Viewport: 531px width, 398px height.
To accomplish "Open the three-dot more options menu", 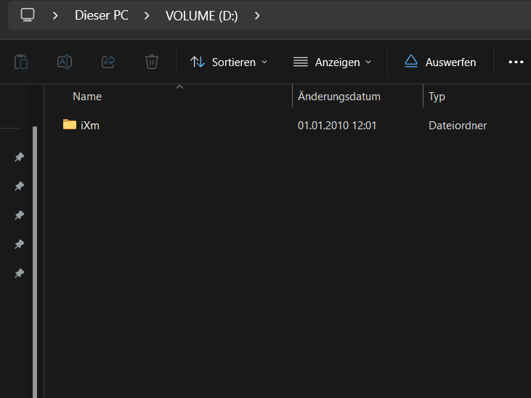I will click(516, 62).
